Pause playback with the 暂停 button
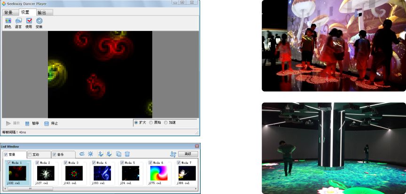The height and width of the screenshot is (194, 406). coord(31,123)
